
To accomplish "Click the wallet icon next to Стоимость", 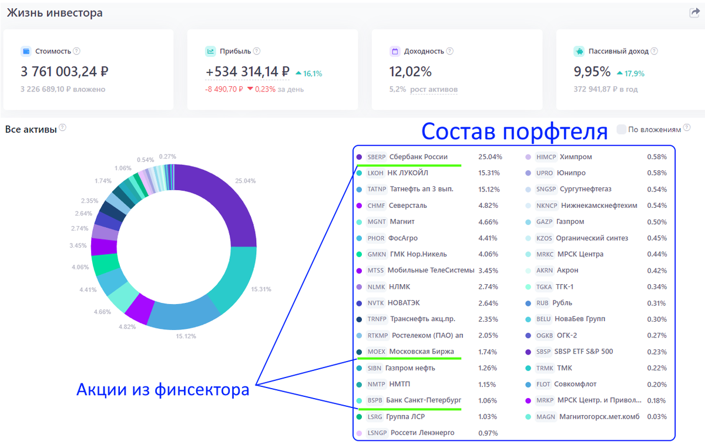I will (26, 51).
